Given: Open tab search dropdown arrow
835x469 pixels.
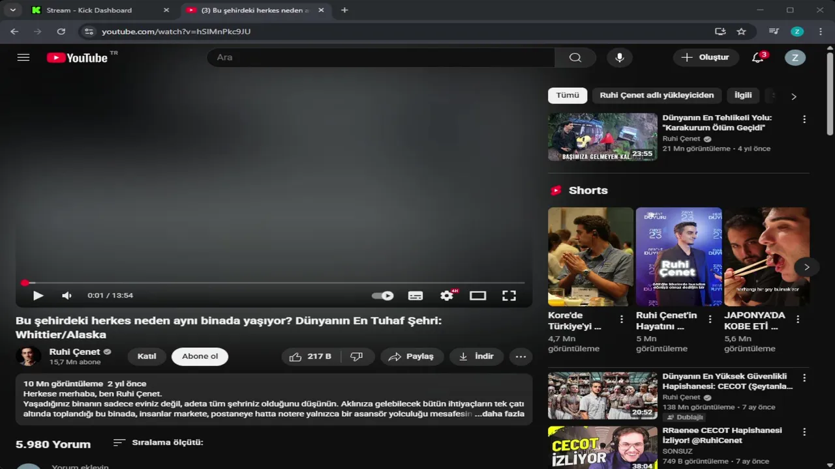Looking at the screenshot, I should pyautogui.click(x=12, y=10).
